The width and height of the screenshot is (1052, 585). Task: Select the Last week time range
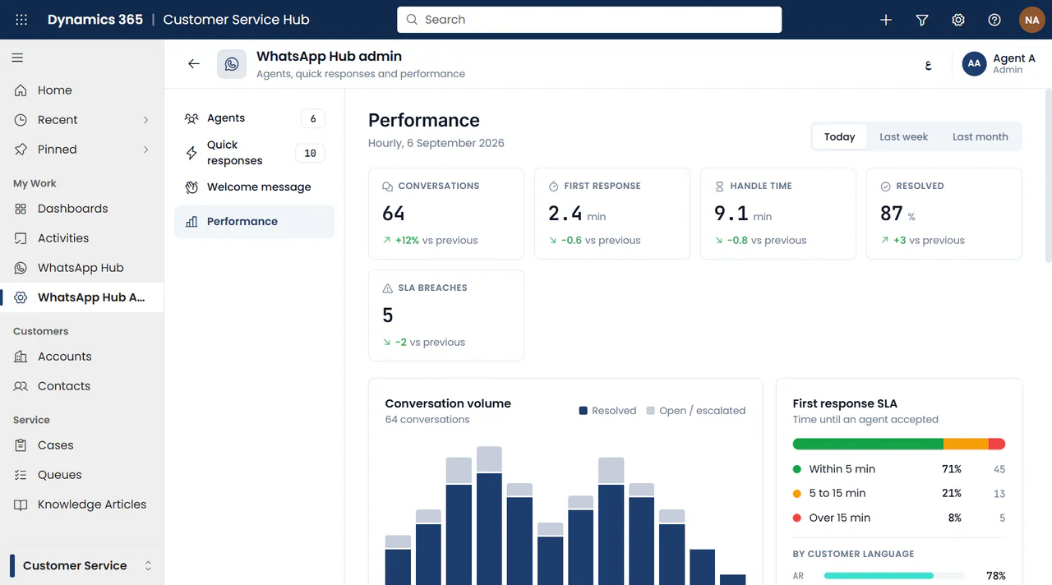click(903, 137)
